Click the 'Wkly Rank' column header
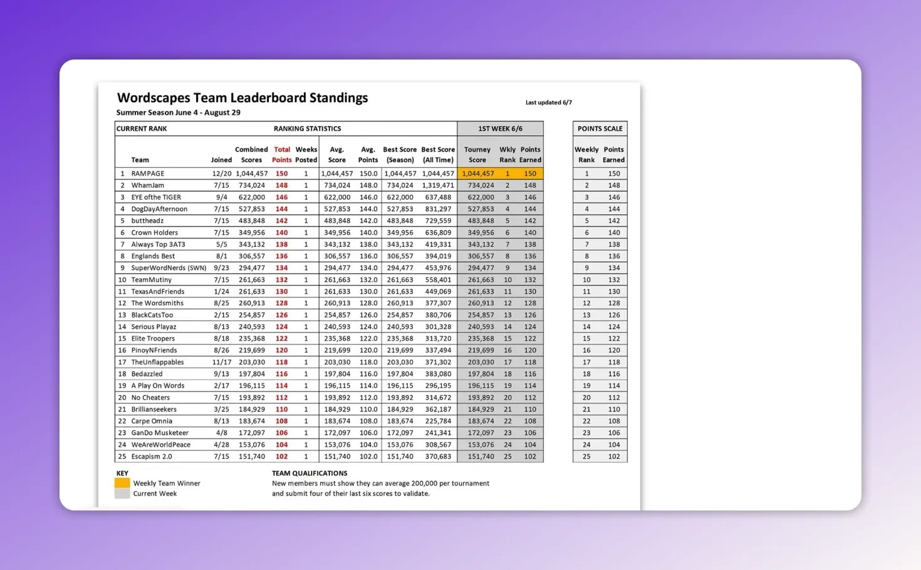Viewport: 921px width, 570px height. [507, 155]
